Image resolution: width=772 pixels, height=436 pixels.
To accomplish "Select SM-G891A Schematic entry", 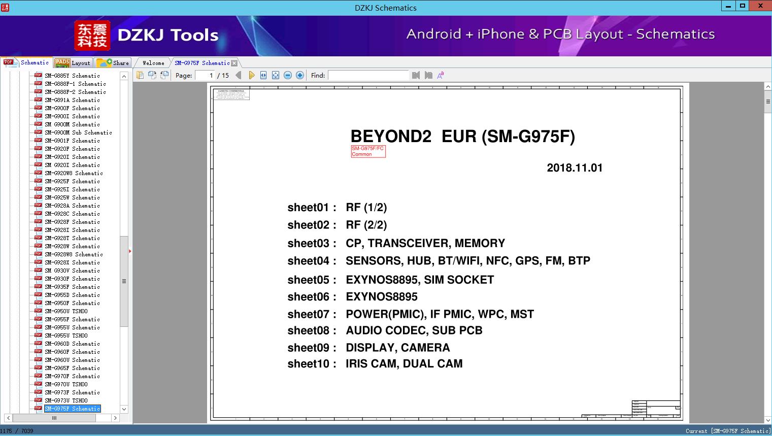I will tap(72, 100).
